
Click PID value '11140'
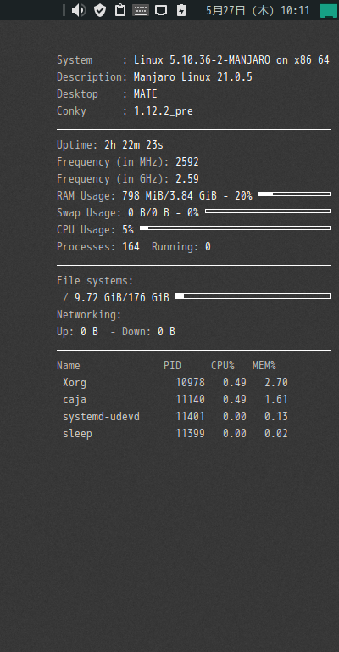tap(190, 400)
